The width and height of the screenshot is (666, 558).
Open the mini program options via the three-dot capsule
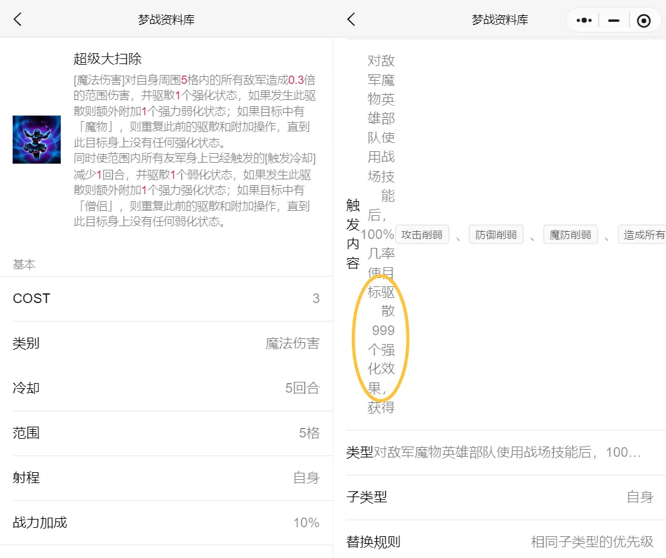(x=583, y=20)
